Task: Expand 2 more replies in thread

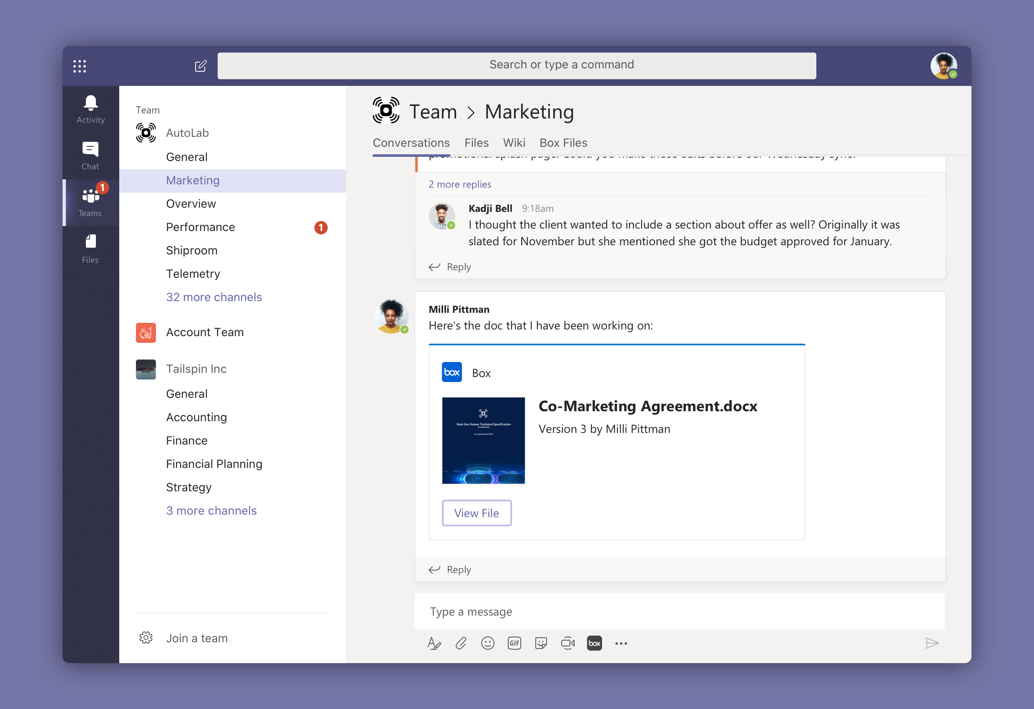Action: point(459,184)
